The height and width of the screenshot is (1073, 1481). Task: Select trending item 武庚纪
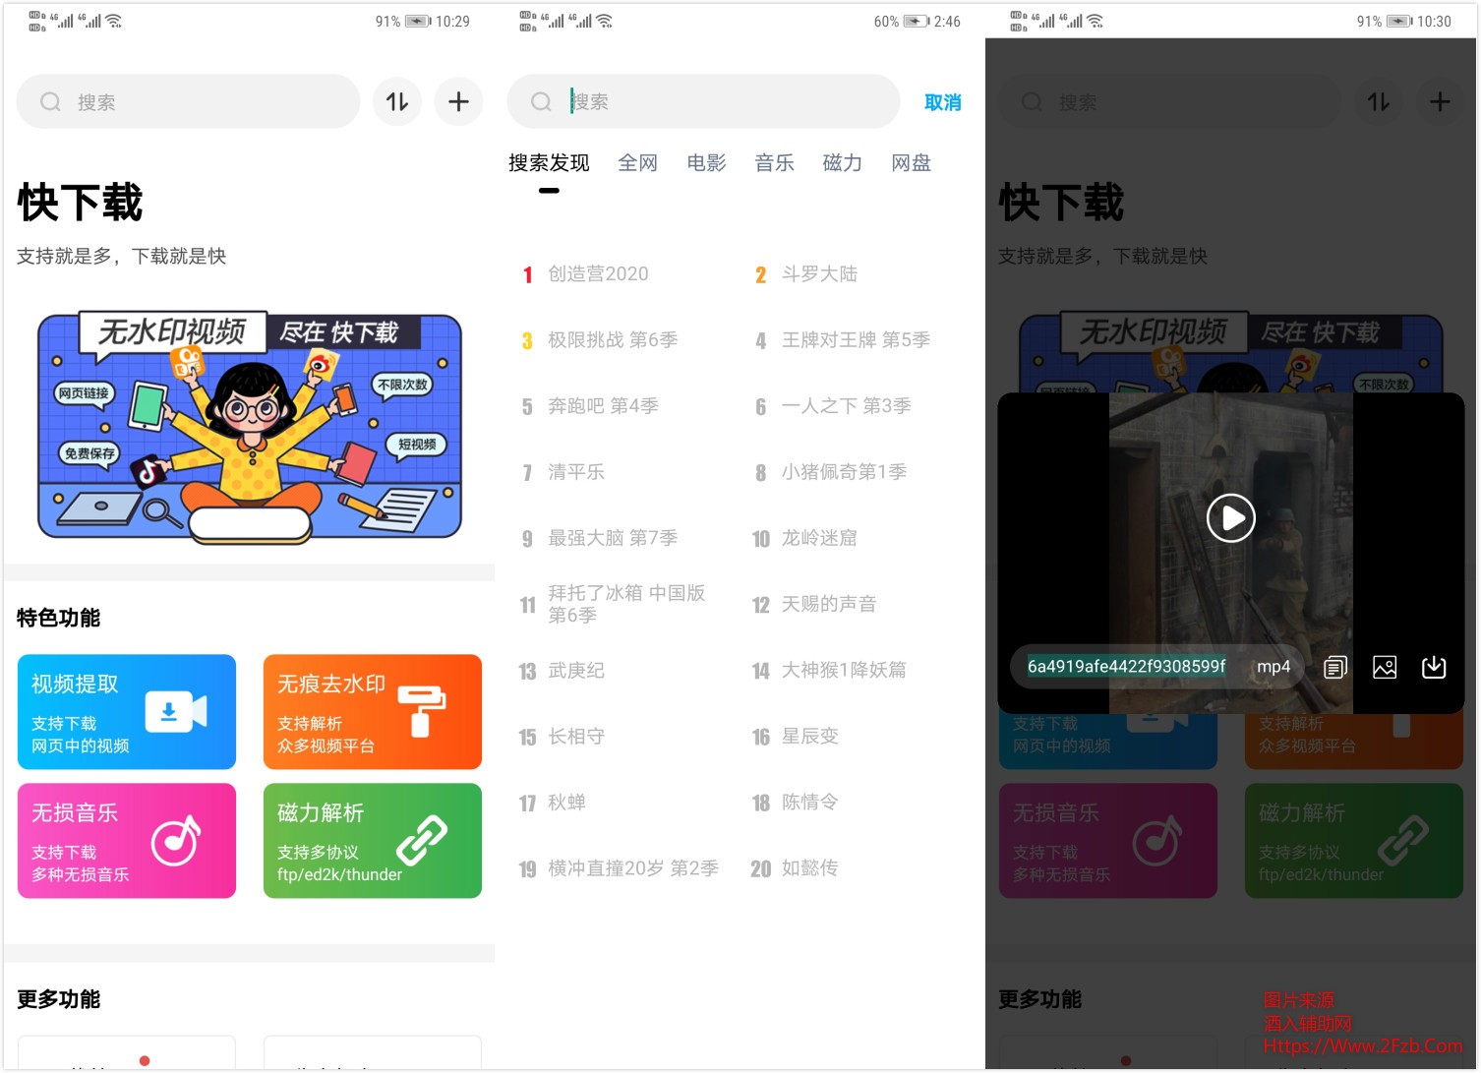576,671
